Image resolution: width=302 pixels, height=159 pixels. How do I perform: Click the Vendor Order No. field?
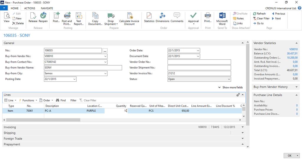tap(199, 62)
